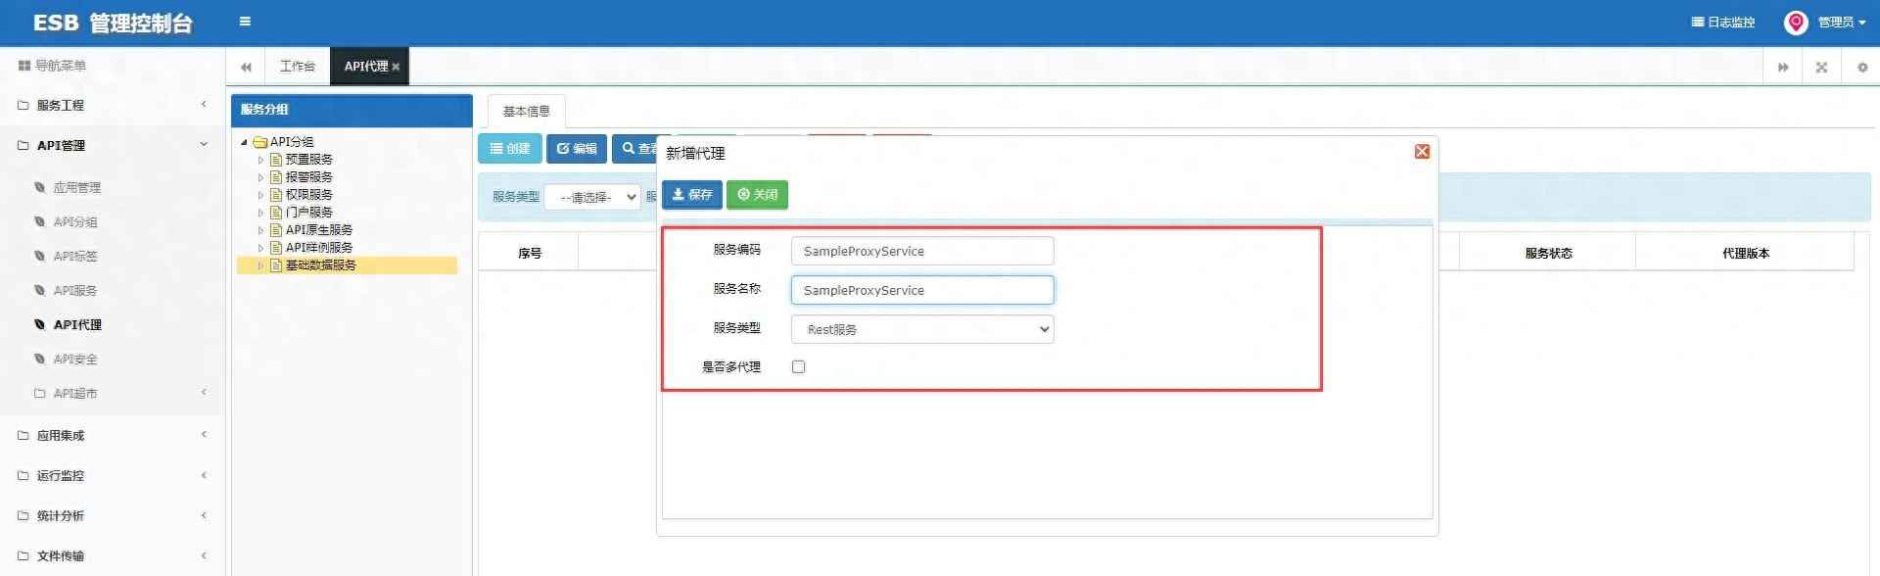Expand the 统计分析 menu
1880x576 pixels.
(x=113, y=515)
